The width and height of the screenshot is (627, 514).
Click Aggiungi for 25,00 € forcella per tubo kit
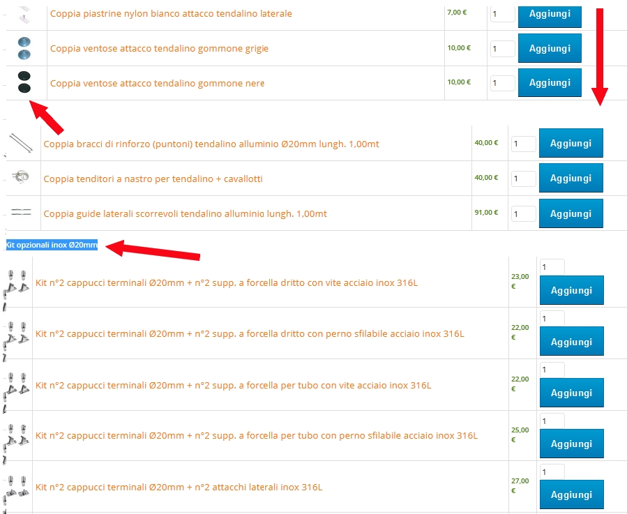pos(572,443)
